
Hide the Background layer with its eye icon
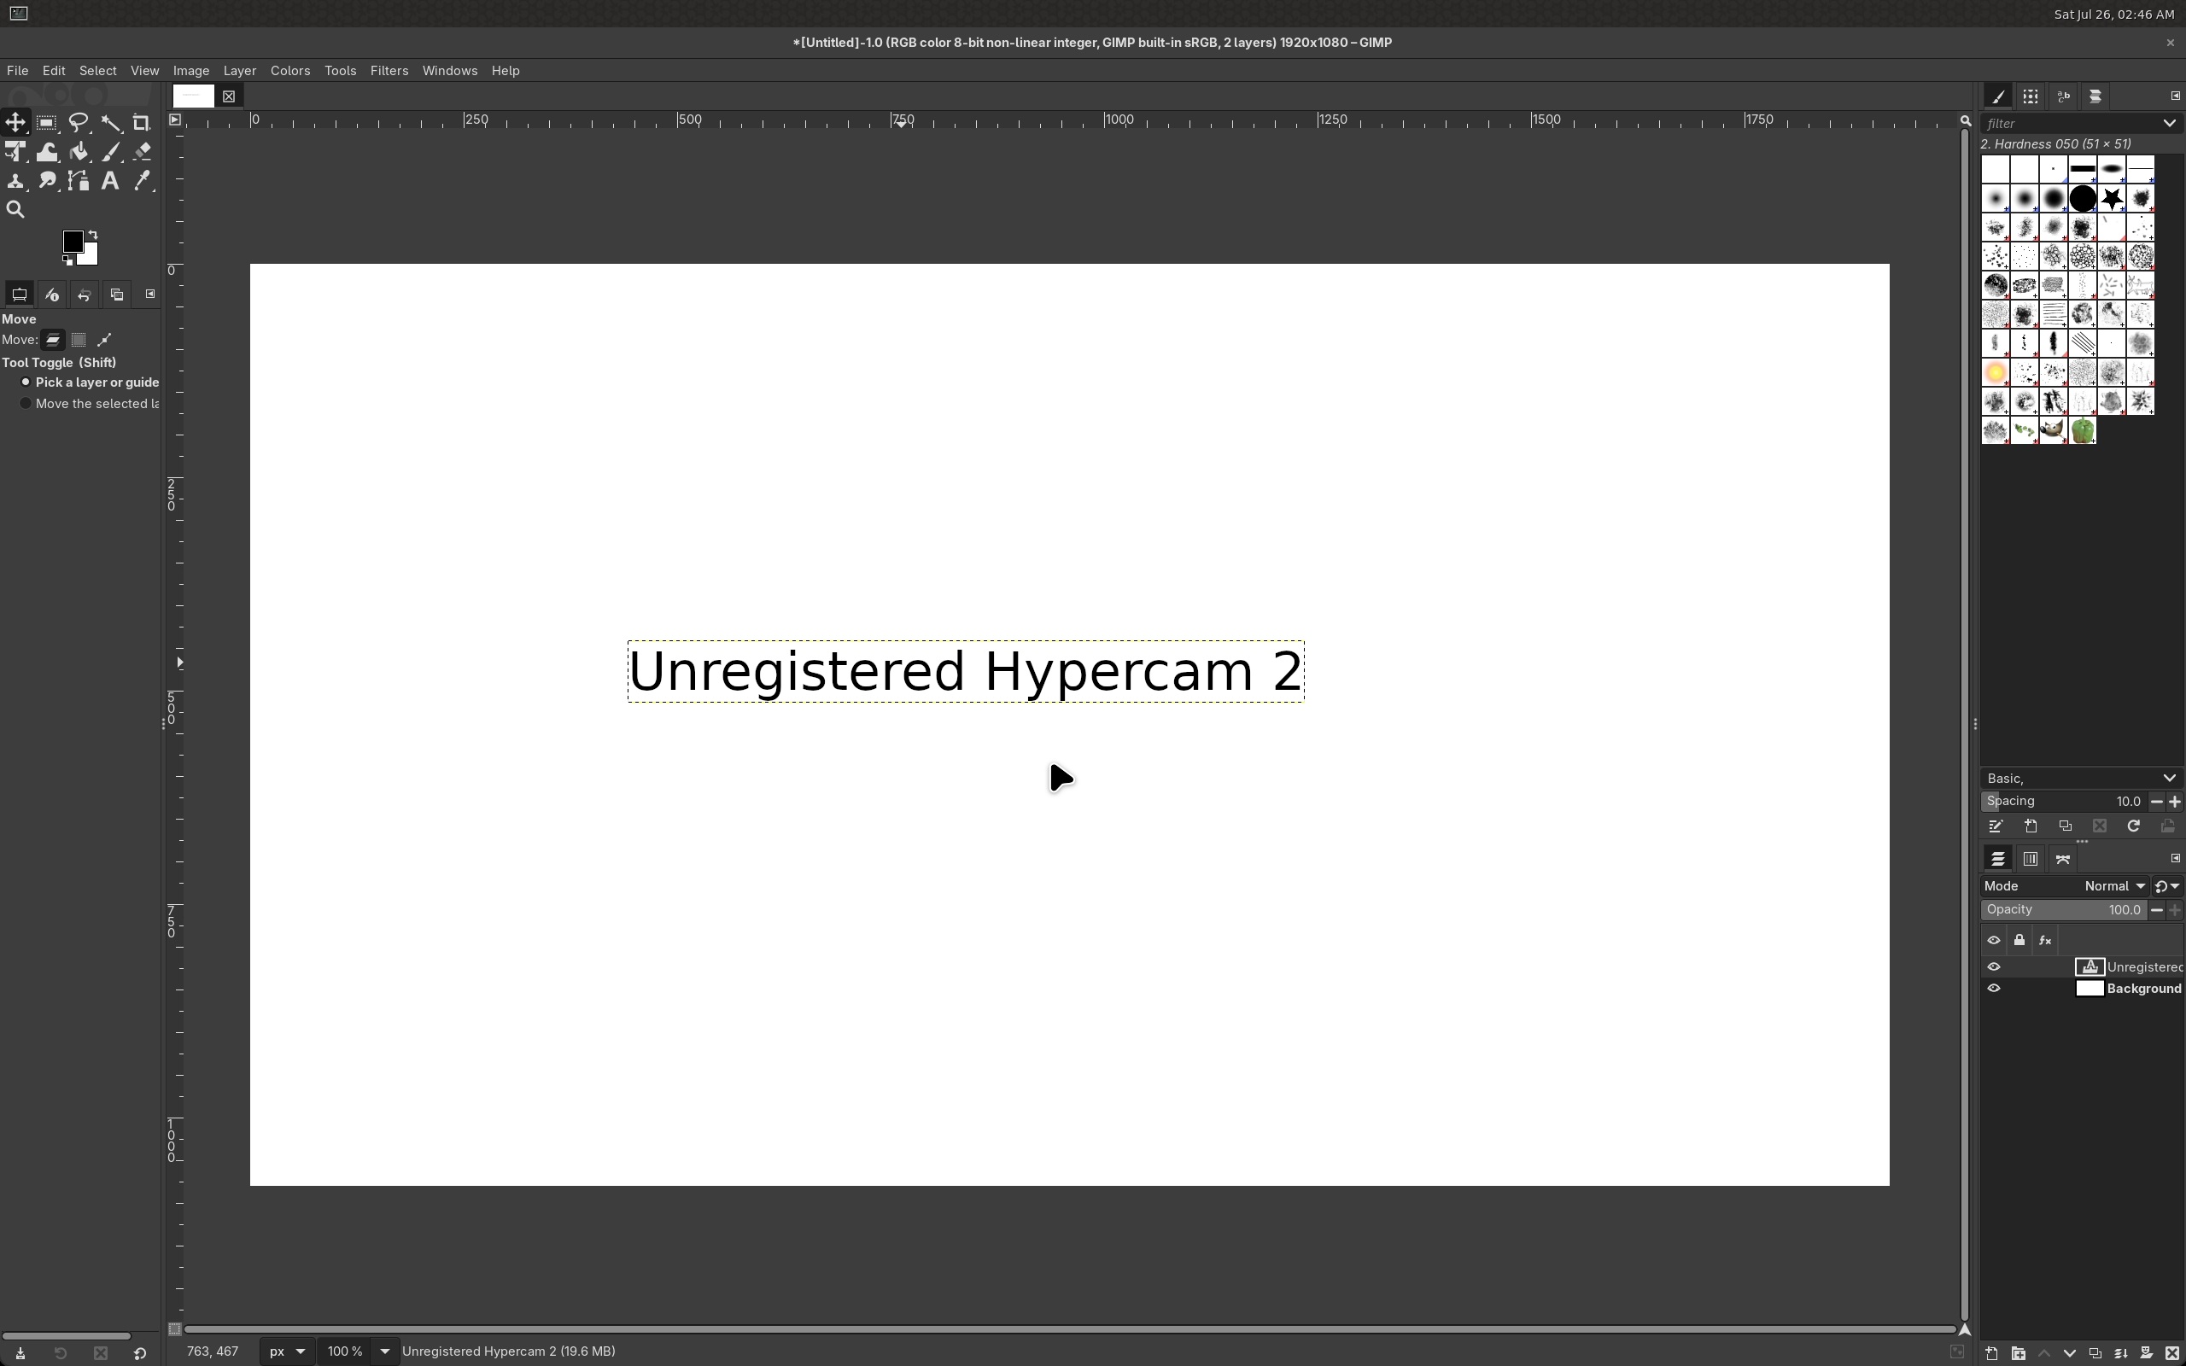click(1994, 989)
